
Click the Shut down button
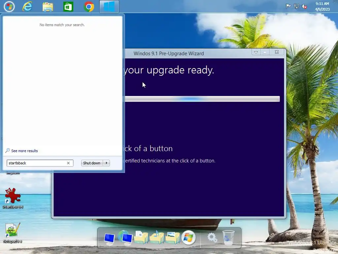92,163
